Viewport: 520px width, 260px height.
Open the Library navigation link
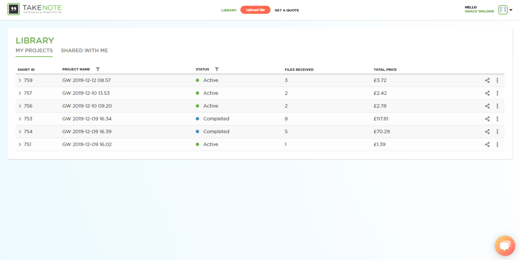[x=229, y=10]
